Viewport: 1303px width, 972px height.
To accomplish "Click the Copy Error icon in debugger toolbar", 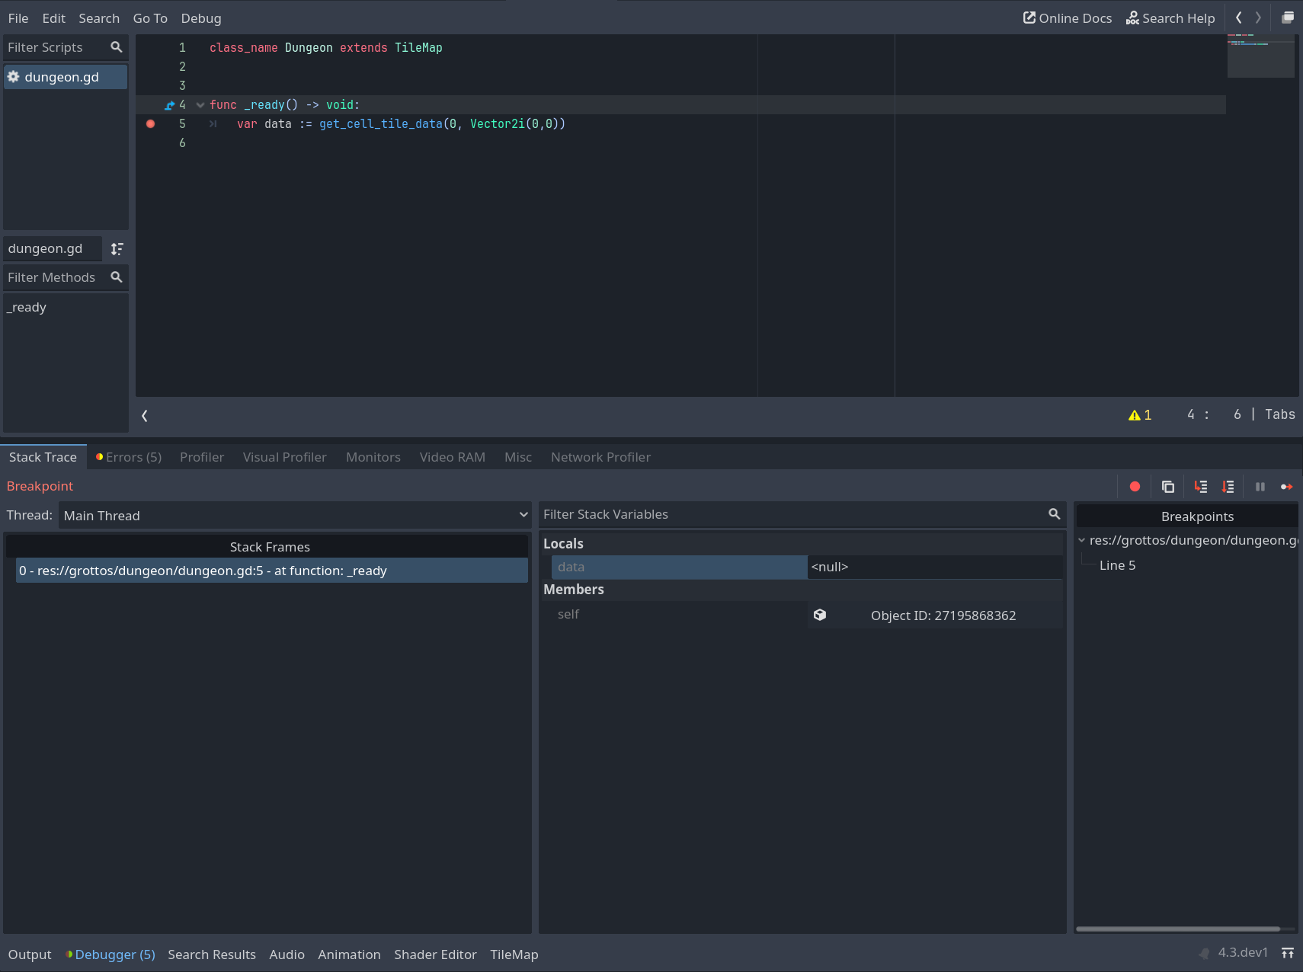I will 1167,487.
